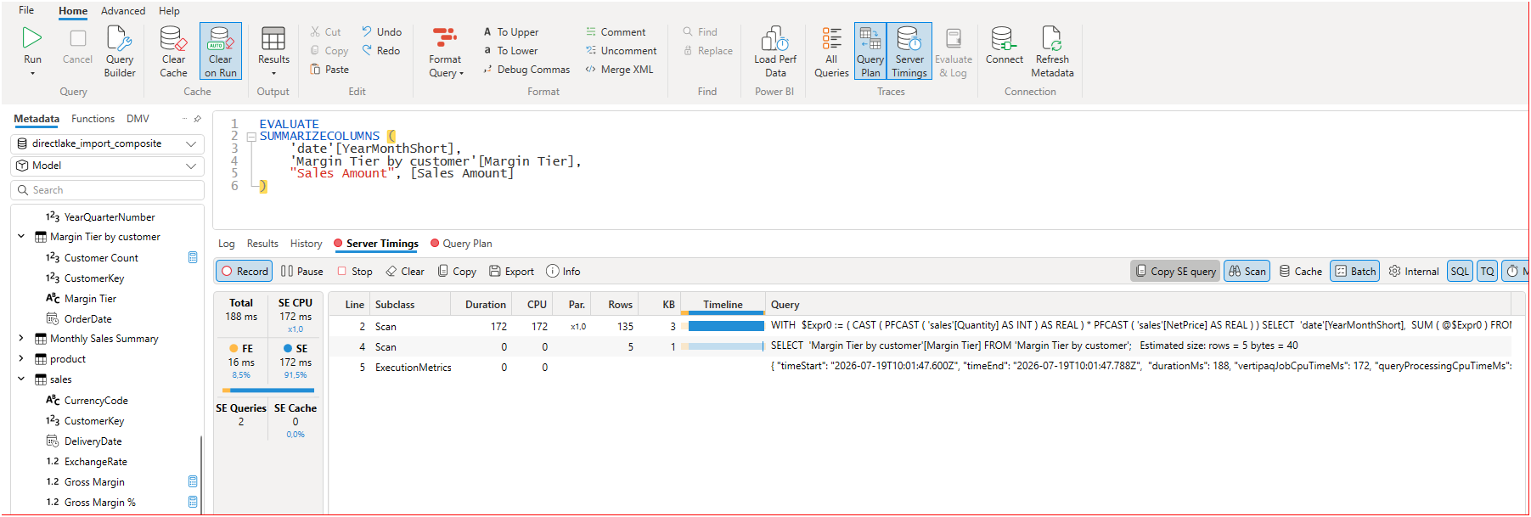Toggle Clear on Run

221,52
